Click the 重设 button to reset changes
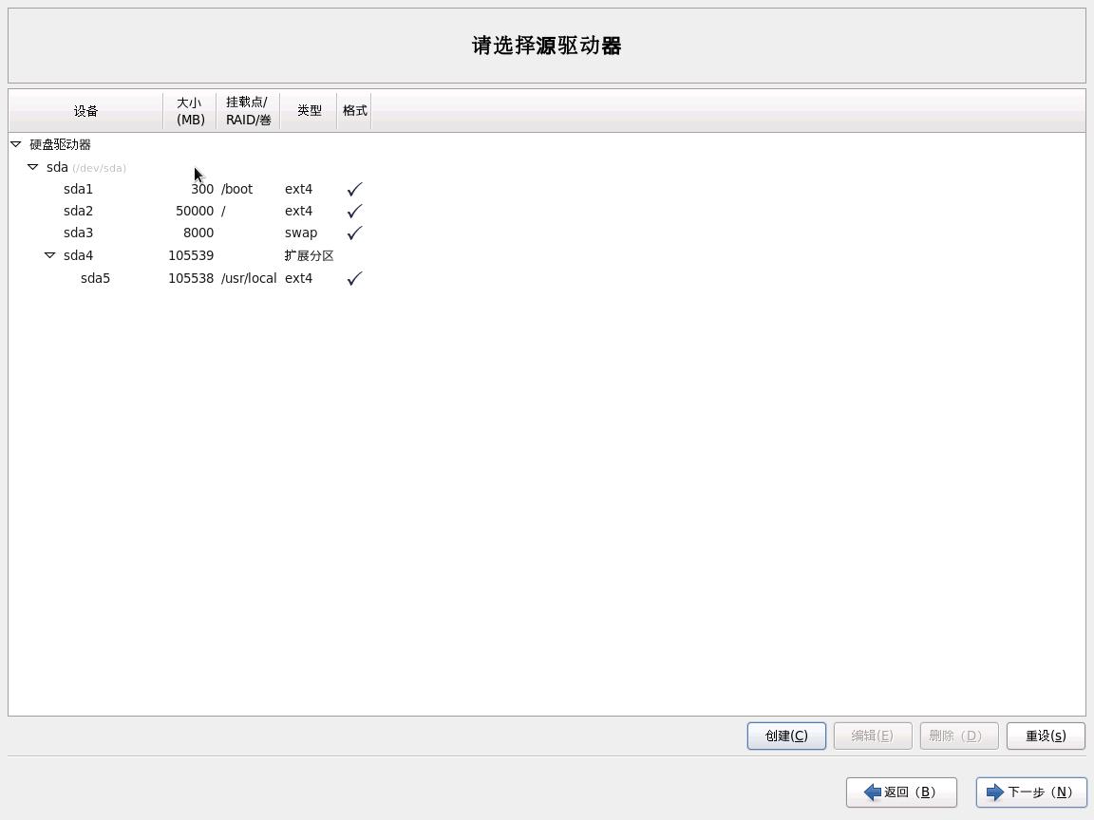 pyautogui.click(x=1045, y=736)
